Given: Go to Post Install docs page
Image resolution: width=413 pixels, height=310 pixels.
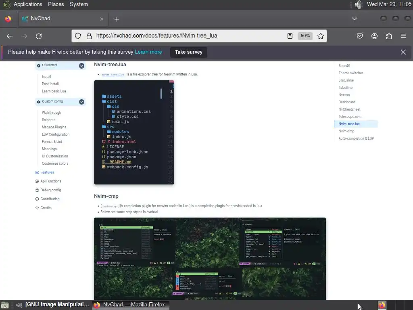Looking at the screenshot, I should click(x=50, y=84).
